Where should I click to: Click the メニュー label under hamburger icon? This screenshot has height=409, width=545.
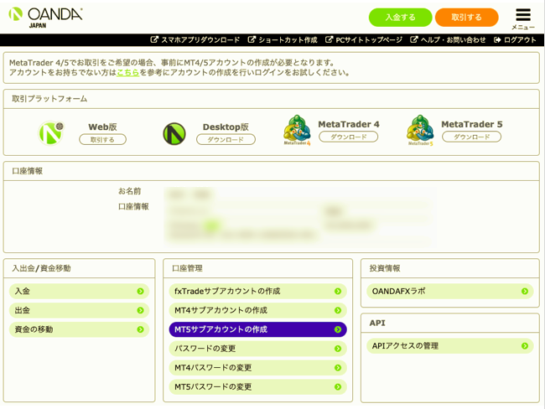pos(523,27)
